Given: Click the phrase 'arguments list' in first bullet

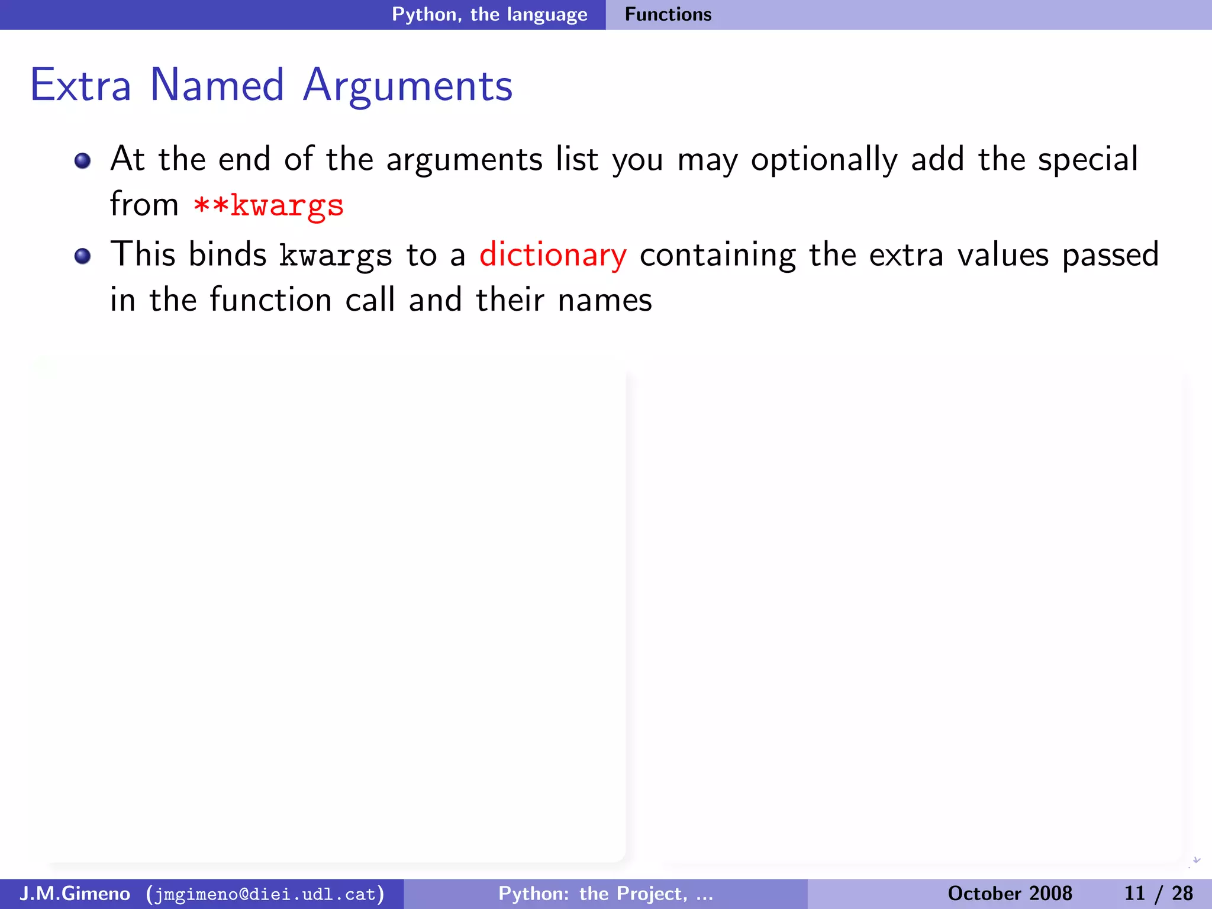Looking at the screenshot, I should point(492,159).
